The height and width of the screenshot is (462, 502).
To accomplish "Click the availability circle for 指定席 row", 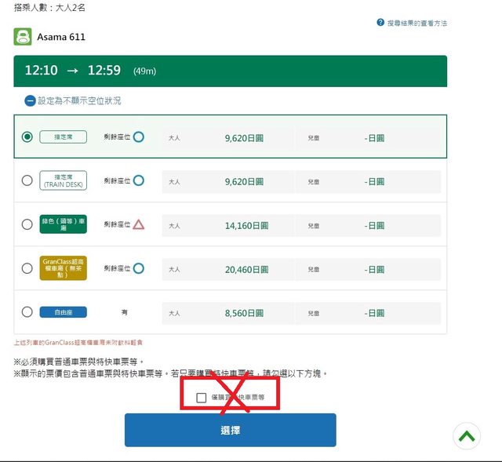I will click(139, 136).
